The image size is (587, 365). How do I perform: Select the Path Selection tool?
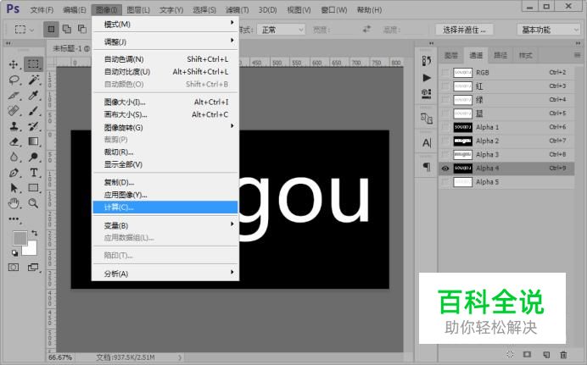[x=14, y=187]
